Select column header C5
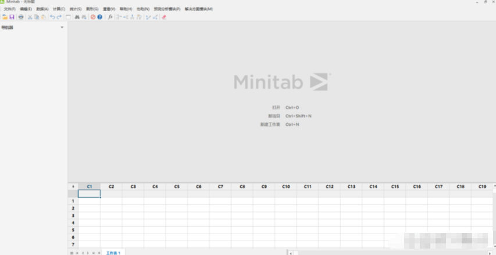Screen dimensions: 496x255 point(177,187)
